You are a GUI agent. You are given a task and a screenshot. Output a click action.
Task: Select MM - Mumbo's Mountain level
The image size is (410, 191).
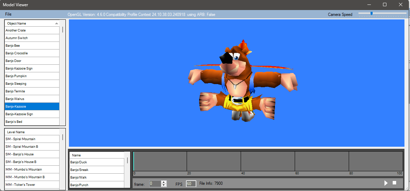[x=32, y=169]
